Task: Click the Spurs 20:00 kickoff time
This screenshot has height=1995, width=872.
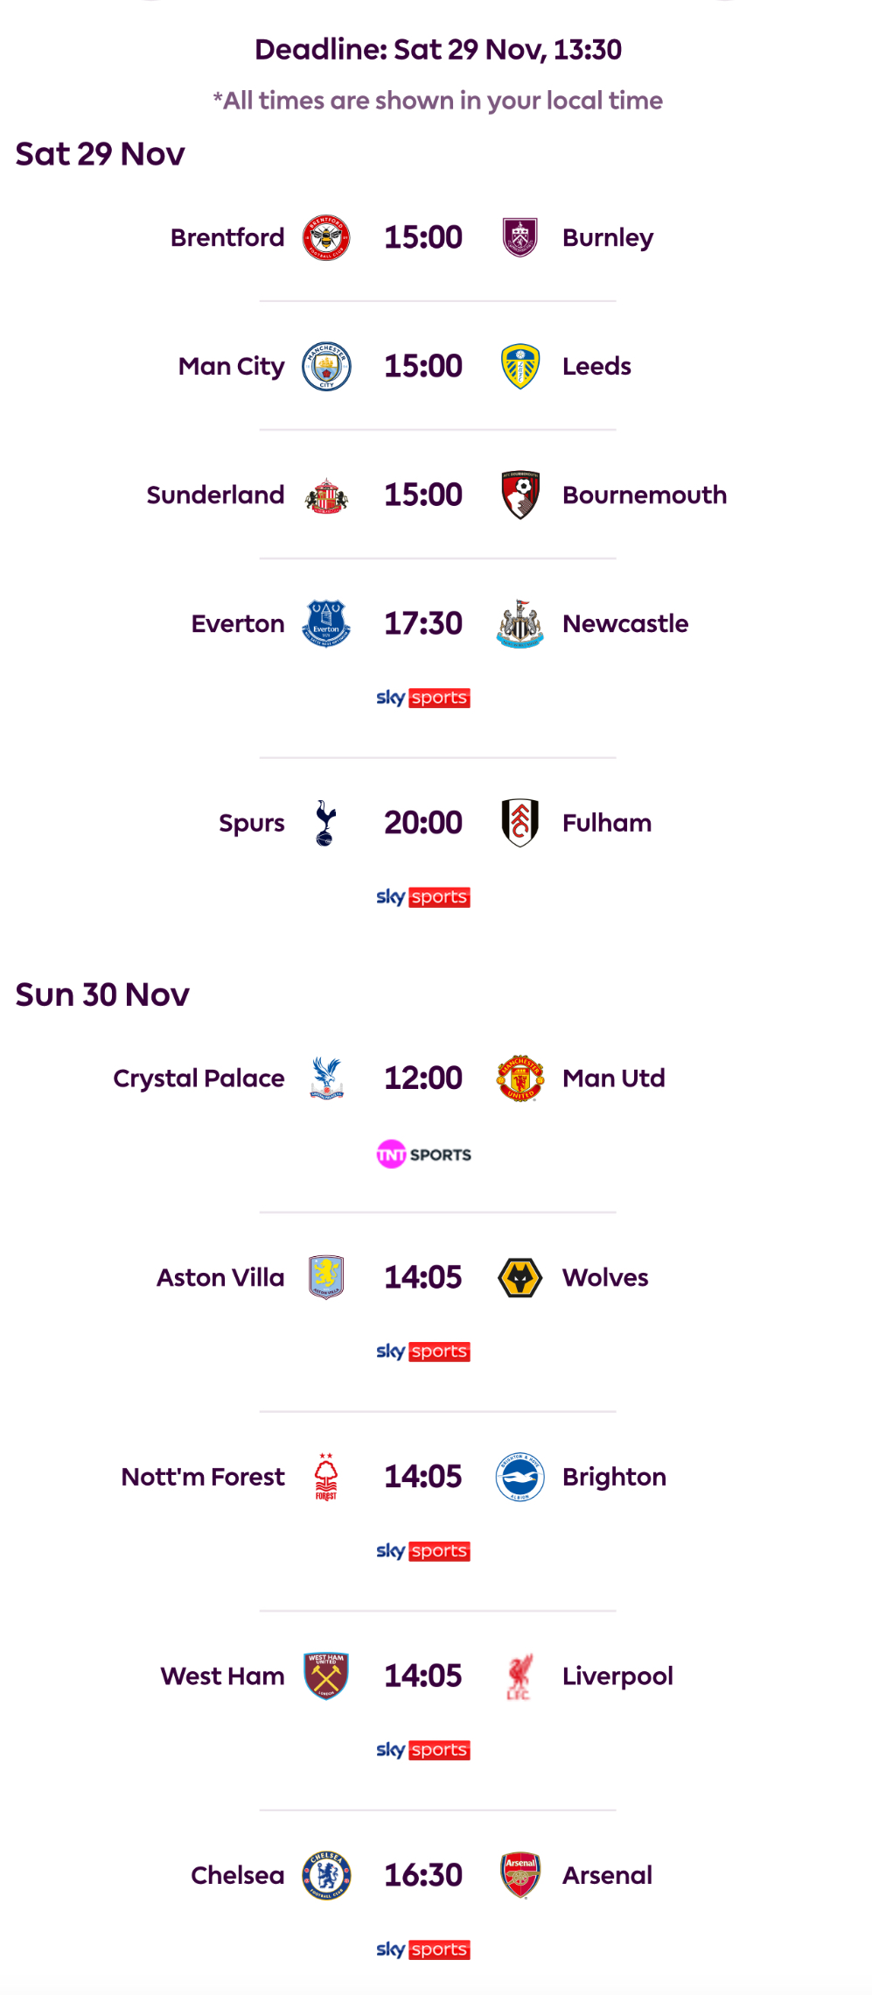Action: [423, 823]
